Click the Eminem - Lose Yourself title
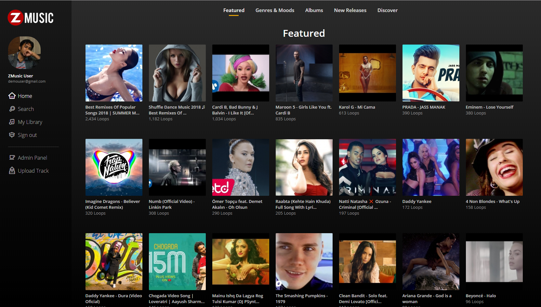 489,107
